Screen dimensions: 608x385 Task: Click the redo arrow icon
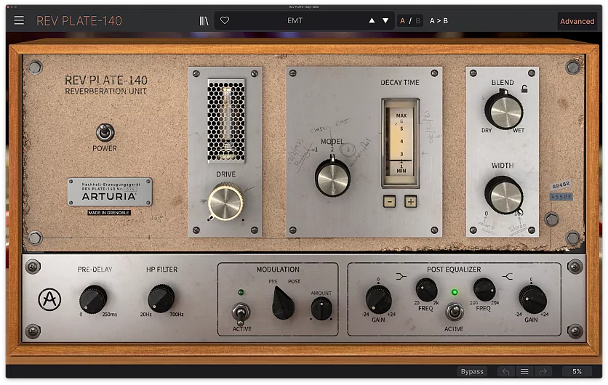(542, 372)
